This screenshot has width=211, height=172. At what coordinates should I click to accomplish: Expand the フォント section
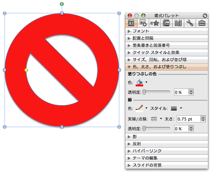coord(167,31)
